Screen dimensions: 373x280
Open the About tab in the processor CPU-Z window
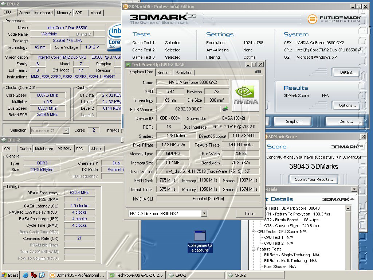point(96,13)
